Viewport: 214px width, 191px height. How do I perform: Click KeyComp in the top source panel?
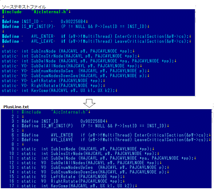tap(40, 90)
